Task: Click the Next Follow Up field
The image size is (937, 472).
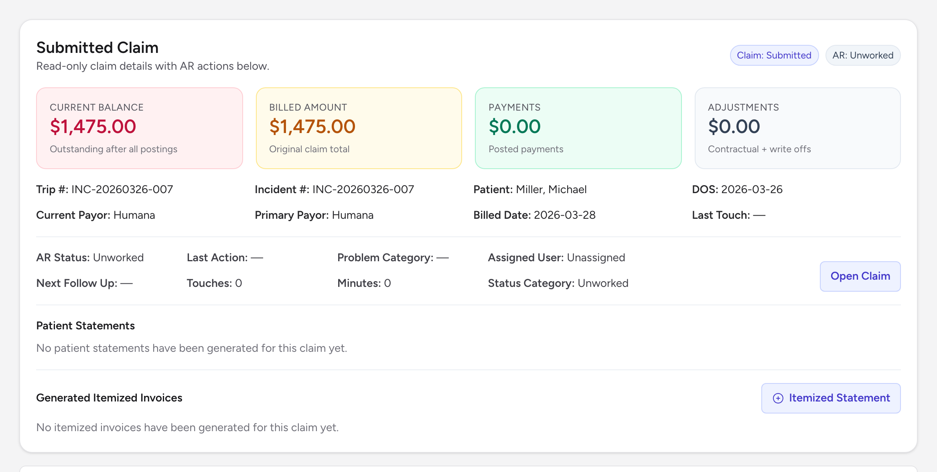Action: pos(84,283)
